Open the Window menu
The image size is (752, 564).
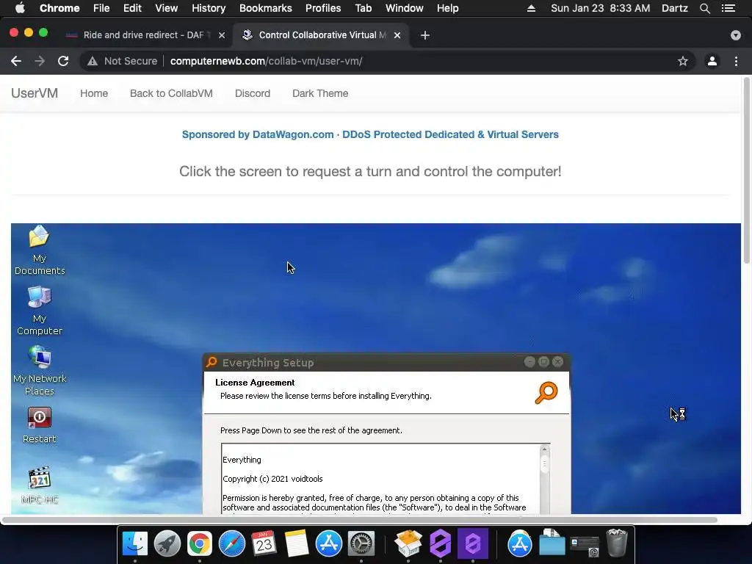click(x=405, y=8)
